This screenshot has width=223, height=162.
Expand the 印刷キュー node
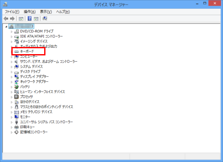(x=12, y=127)
